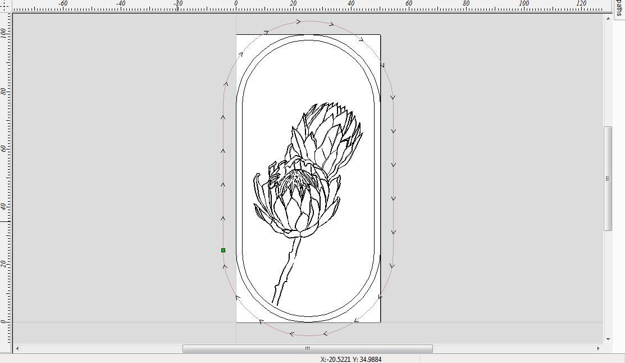This screenshot has width=625, height=363.
Task: Click the down arrow on vertical scrollbar
Action: (x=609, y=338)
